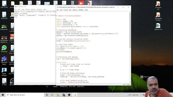Open Run menu in the editor window
Screen dimensions: 173x97
[x=70, y=10]
